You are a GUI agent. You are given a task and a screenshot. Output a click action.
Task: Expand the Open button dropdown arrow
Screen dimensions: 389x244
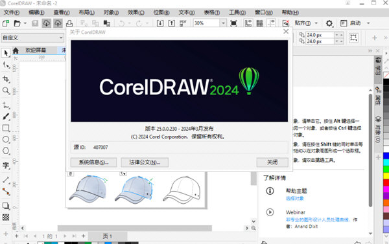[25, 23]
